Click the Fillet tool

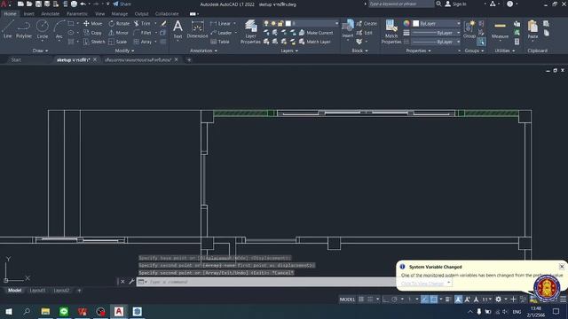point(142,33)
